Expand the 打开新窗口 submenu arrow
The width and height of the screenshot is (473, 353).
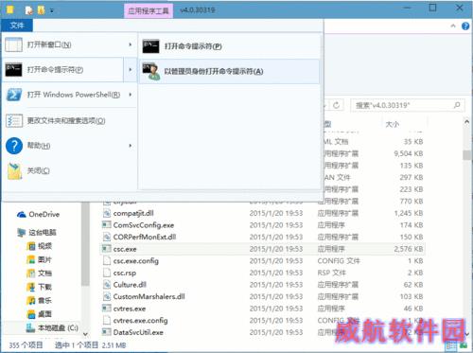tap(131, 44)
